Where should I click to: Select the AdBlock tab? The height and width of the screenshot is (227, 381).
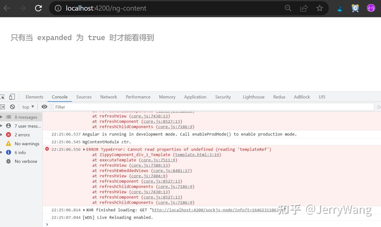(x=302, y=97)
